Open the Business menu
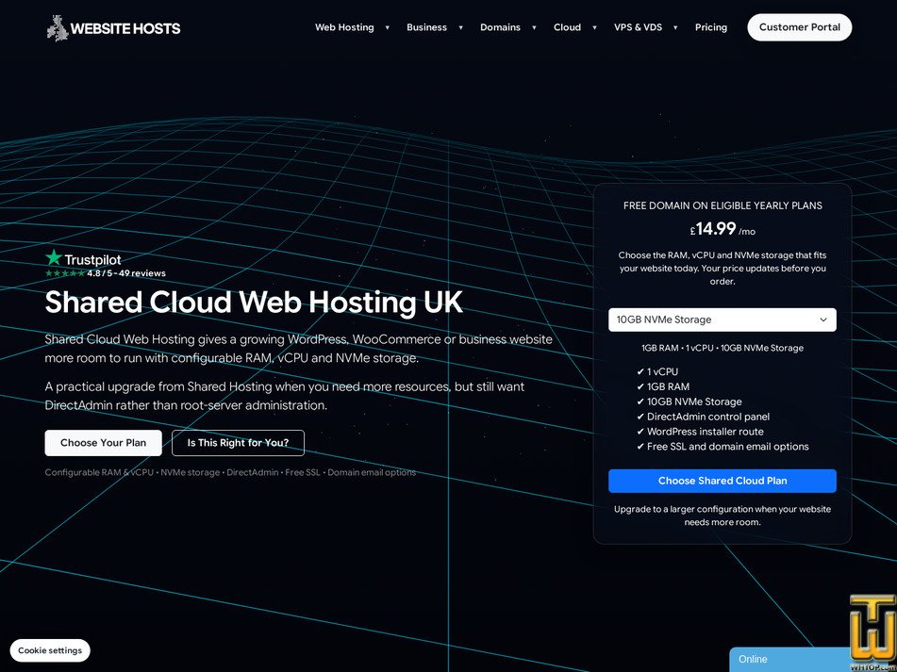897x672 pixels. 426,27
